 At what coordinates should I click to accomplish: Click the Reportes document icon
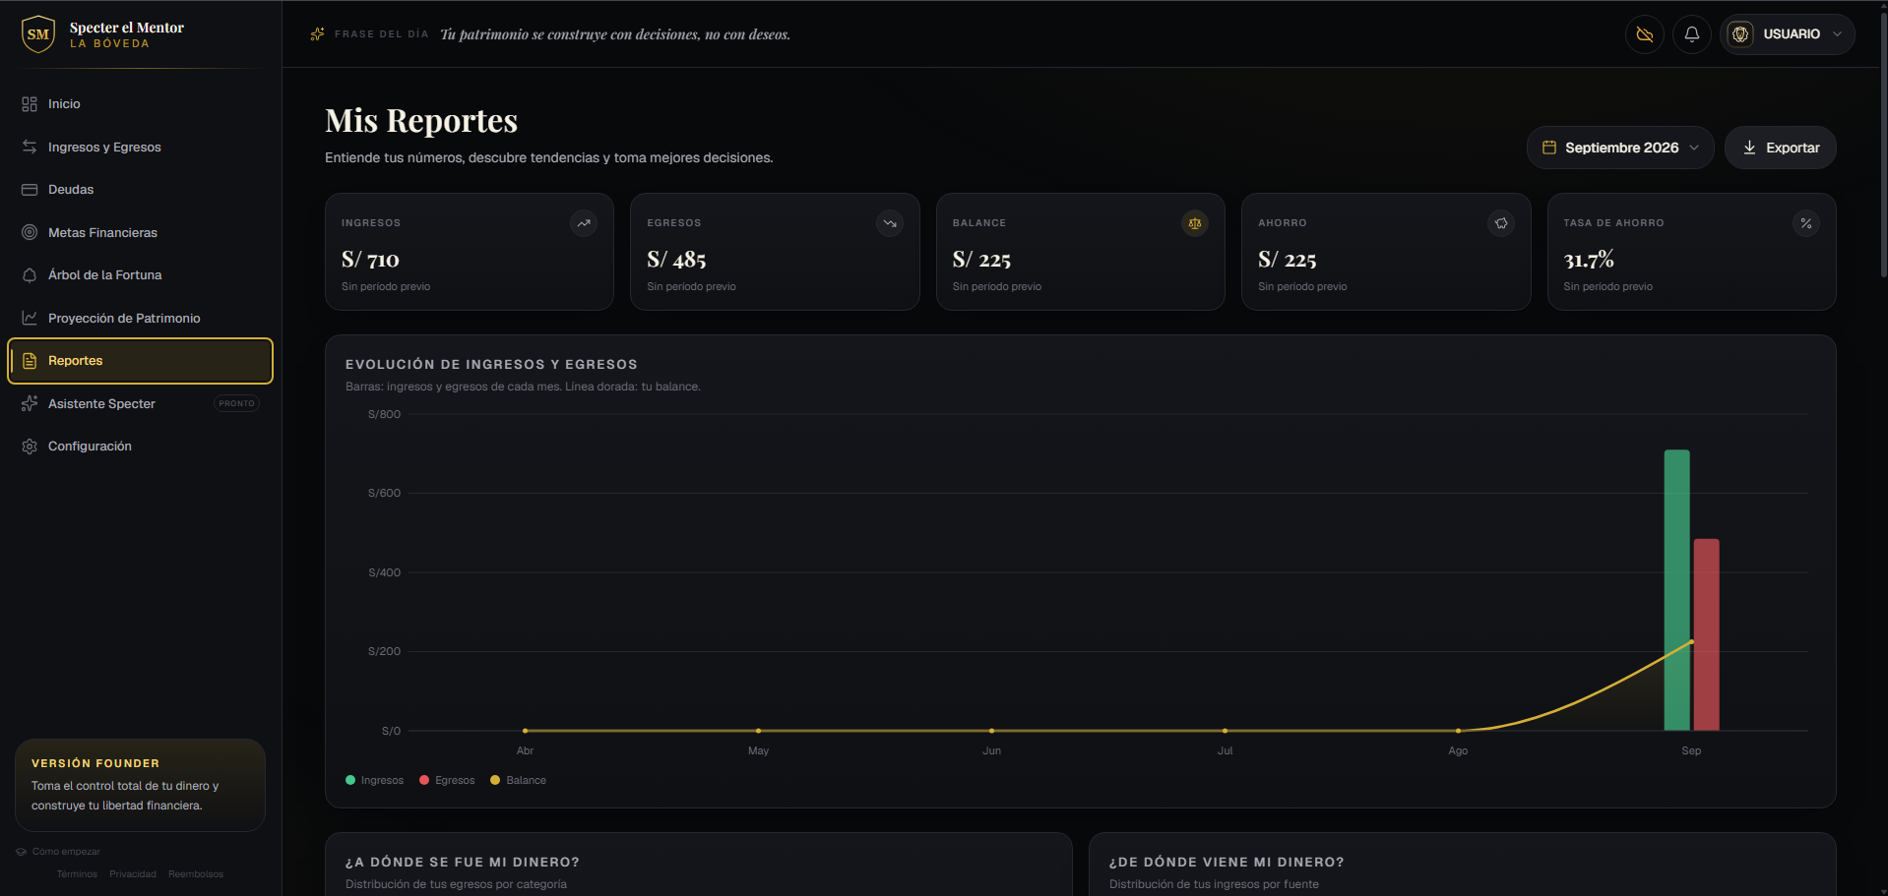(30, 361)
